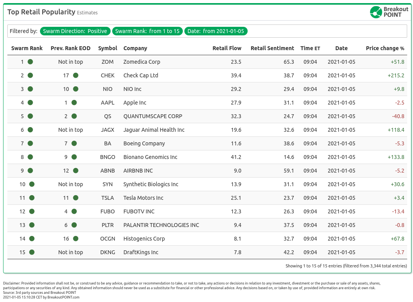Remove the Swarm Direction: Positive filter
Screen dimensions: 413x302
75,31
